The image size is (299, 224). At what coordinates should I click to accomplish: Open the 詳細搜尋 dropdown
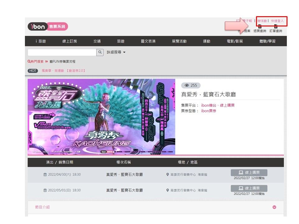click(x=116, y=52)
